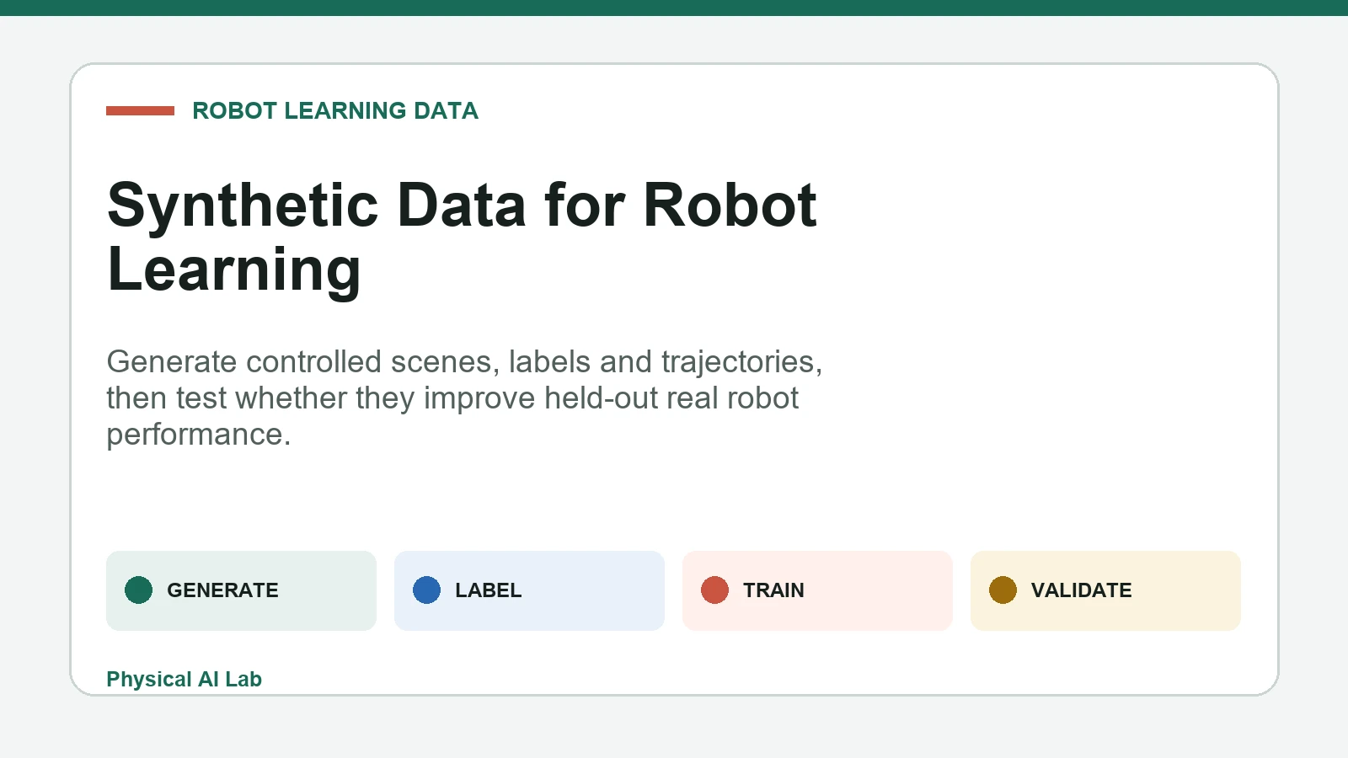Select the GENERATE step card

[x=241, y=590]
